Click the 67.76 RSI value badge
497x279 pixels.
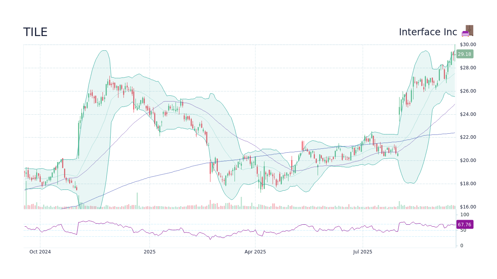point(464,225)
